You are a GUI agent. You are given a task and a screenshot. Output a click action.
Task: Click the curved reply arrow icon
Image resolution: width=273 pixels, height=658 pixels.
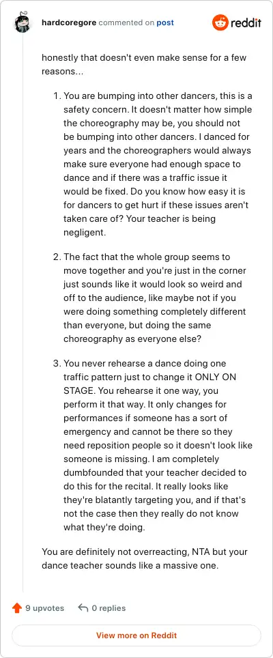(83, 607)
